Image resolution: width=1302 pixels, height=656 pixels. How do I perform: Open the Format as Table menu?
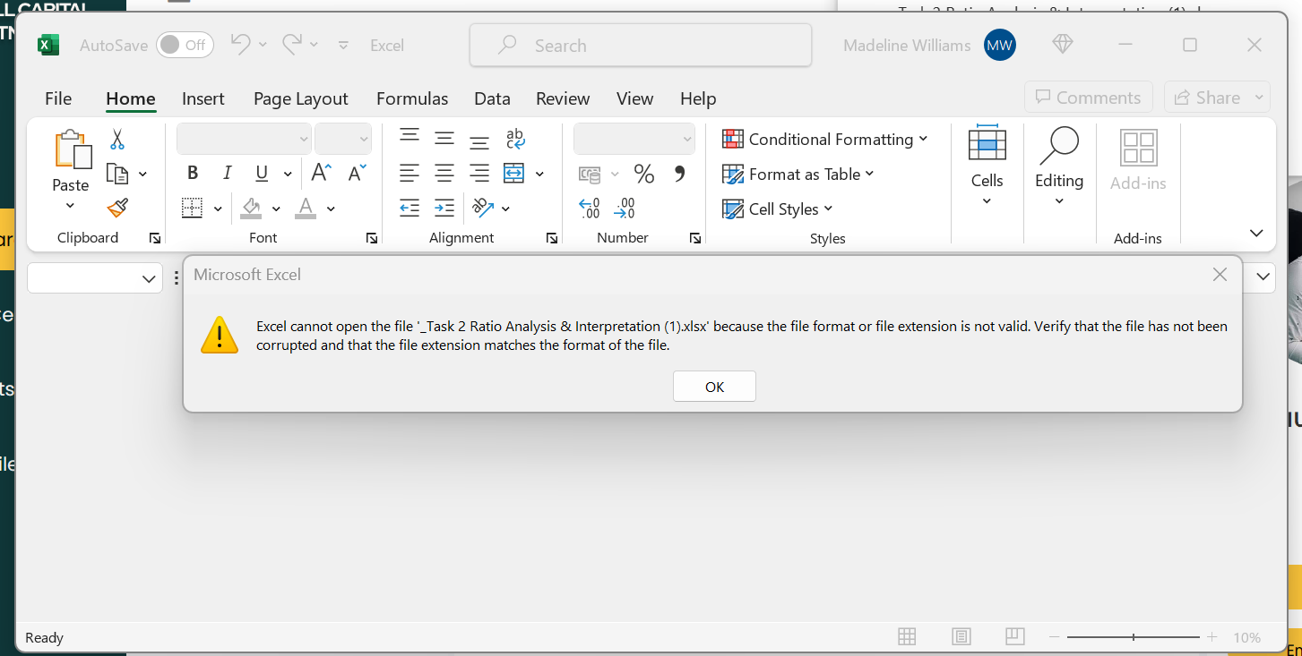pyautogui.click(x=798, y=174)
